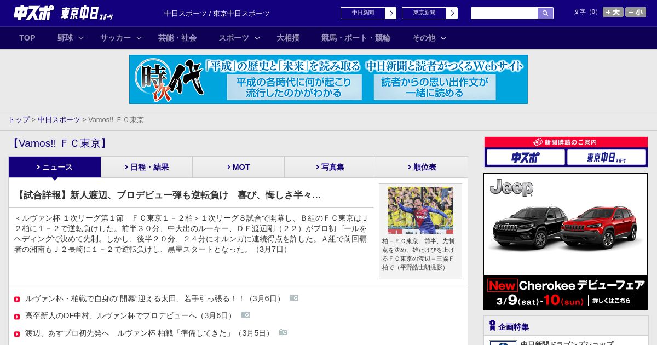Open 野球 navigation menu
657x345 pixels.
coord(65,38)
